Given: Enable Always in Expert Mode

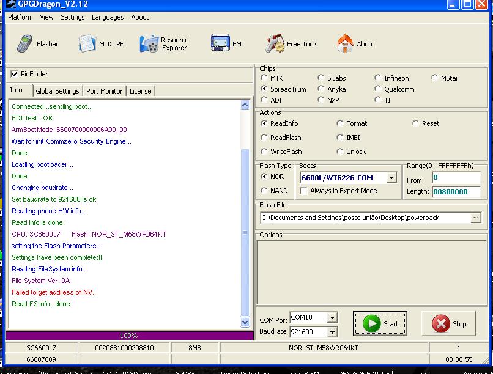Looking at the screenshot, I should click(x=304, y=191).
